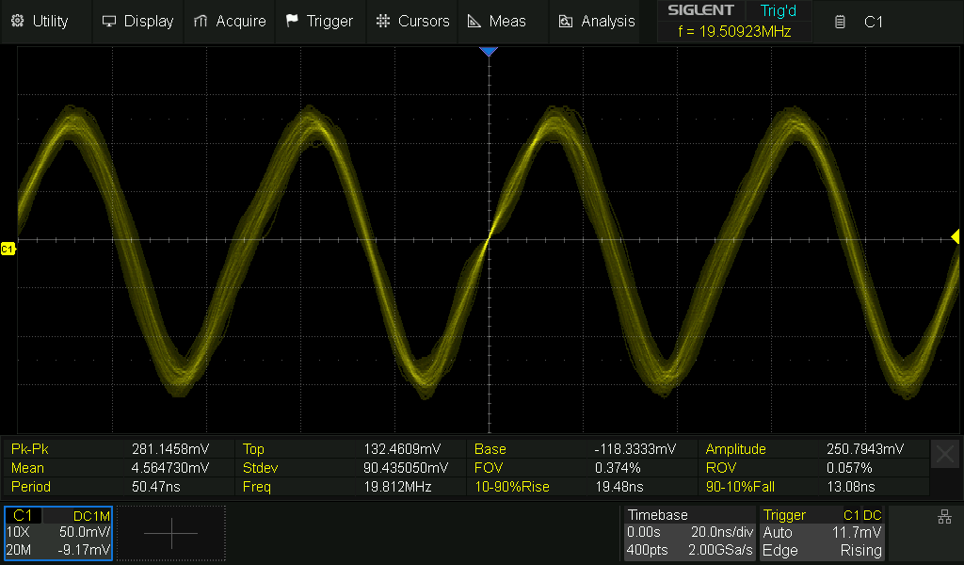Click the SIGLENT logo
Image resolution: width=964 pixels, height=565 pixels.
[x=700, y=10]
